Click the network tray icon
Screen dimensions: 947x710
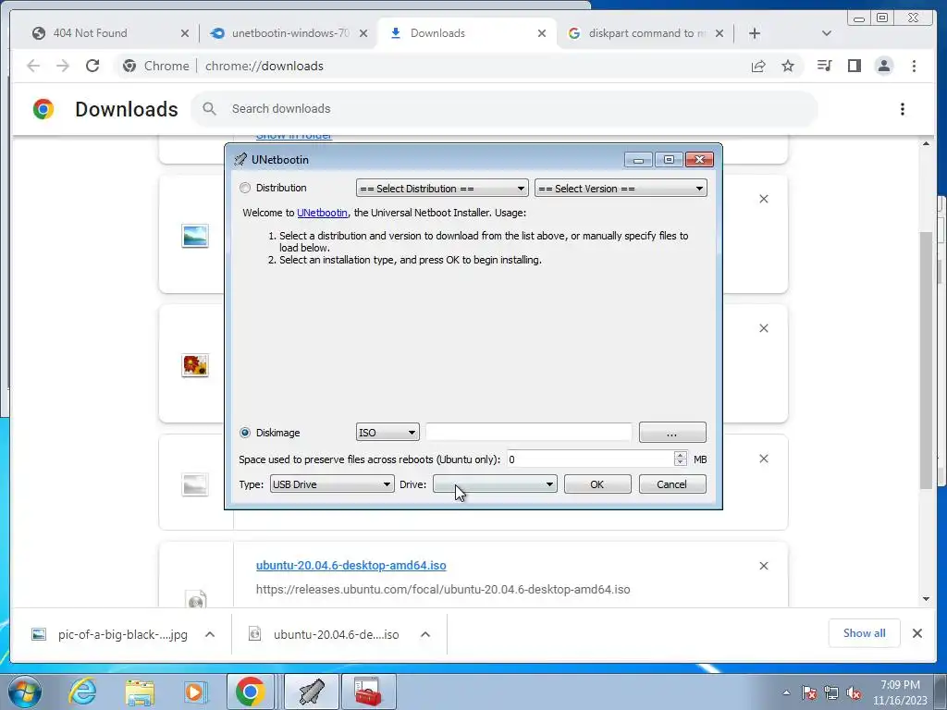(x=831, y=692)
